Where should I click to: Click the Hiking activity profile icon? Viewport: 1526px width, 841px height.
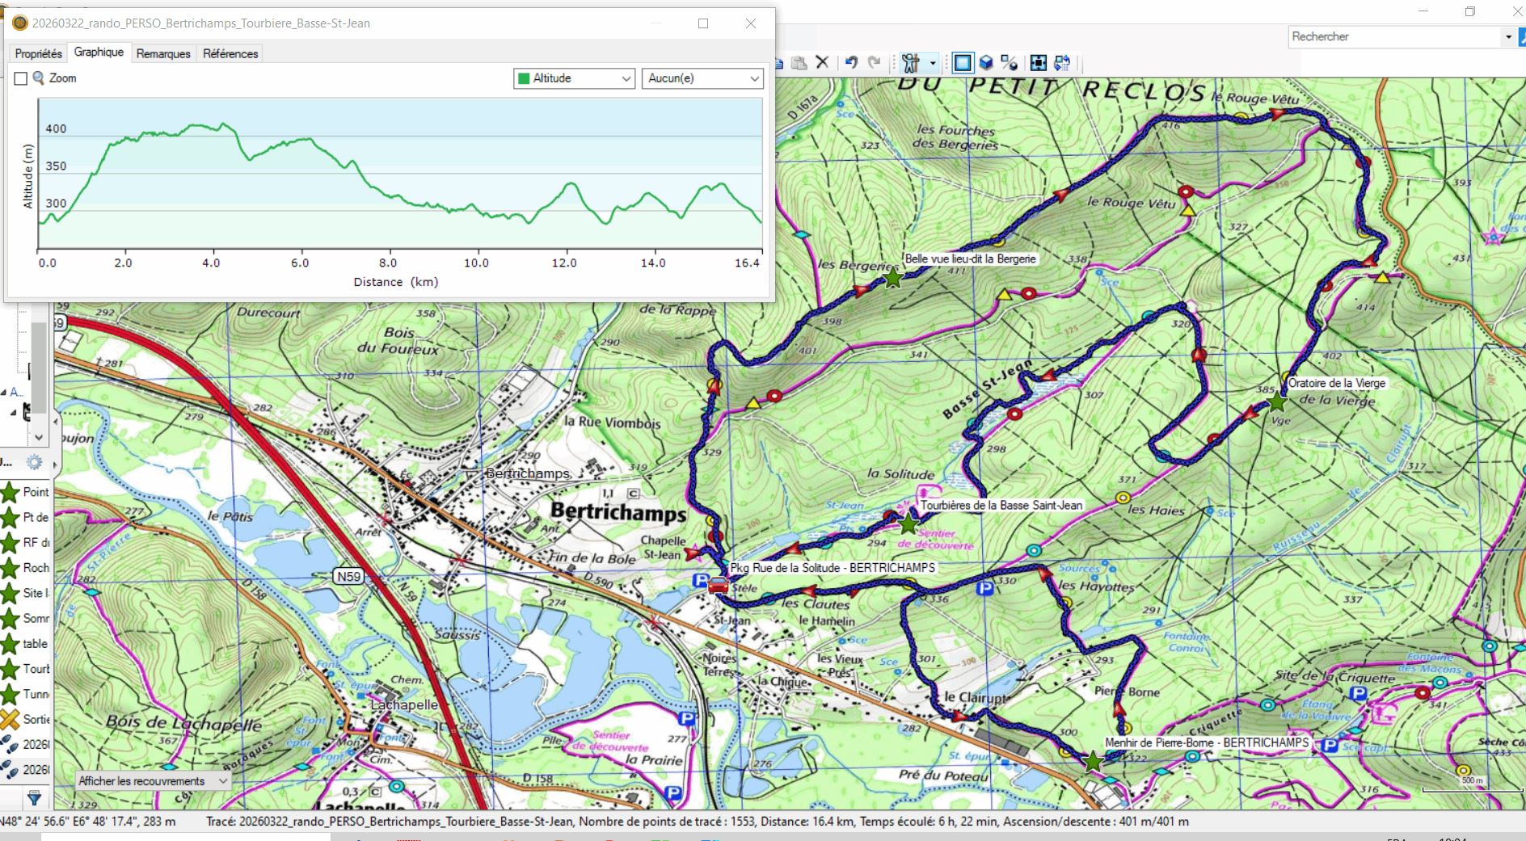(911, 63)
